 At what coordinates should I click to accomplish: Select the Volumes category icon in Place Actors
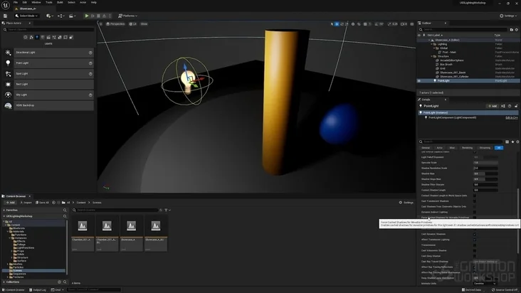point(65,37)
